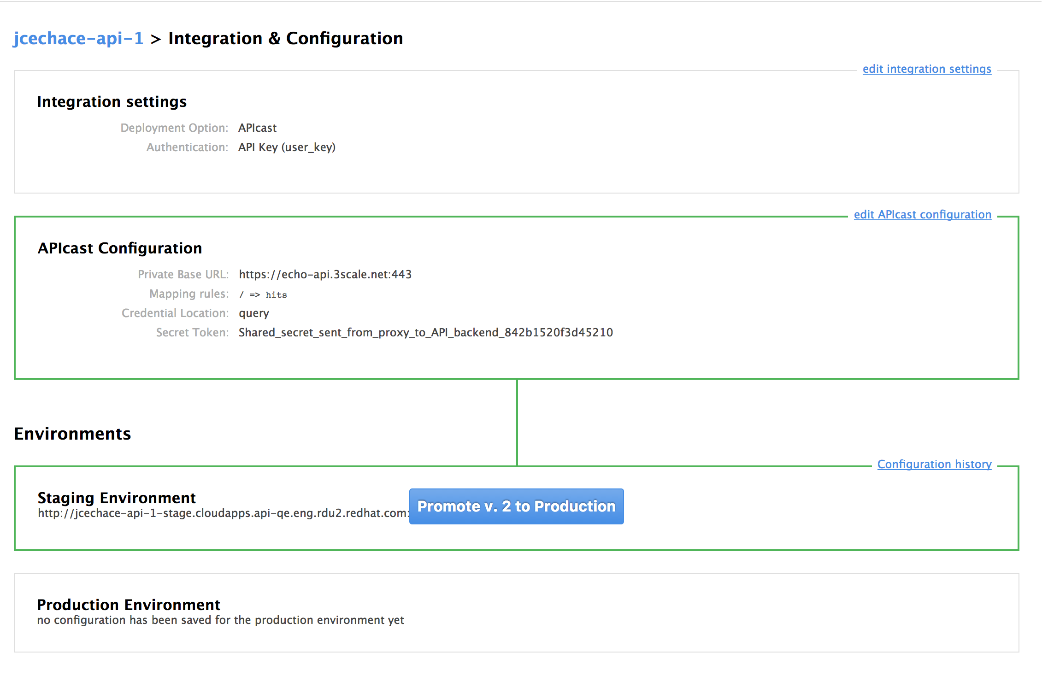Select the Secret Token value text
This screenshot has height=682, width=1048.
point(425,333)
